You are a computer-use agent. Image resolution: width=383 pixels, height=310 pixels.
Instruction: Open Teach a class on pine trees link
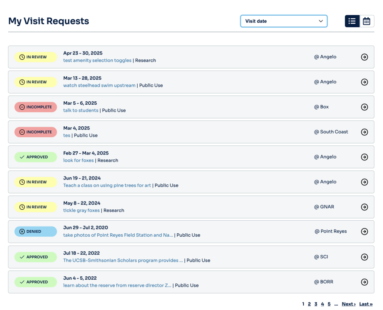107,185
